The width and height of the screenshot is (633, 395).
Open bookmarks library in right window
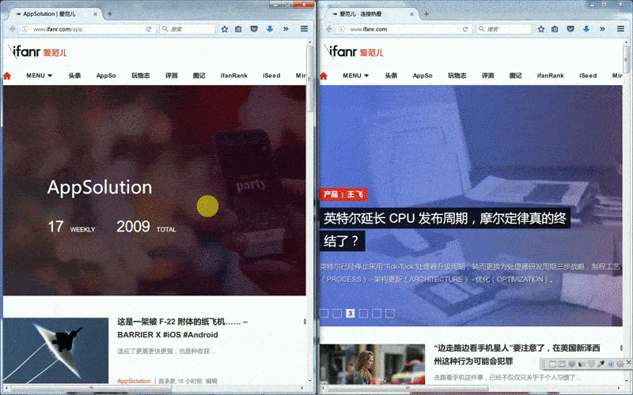[x=555, y=29]
